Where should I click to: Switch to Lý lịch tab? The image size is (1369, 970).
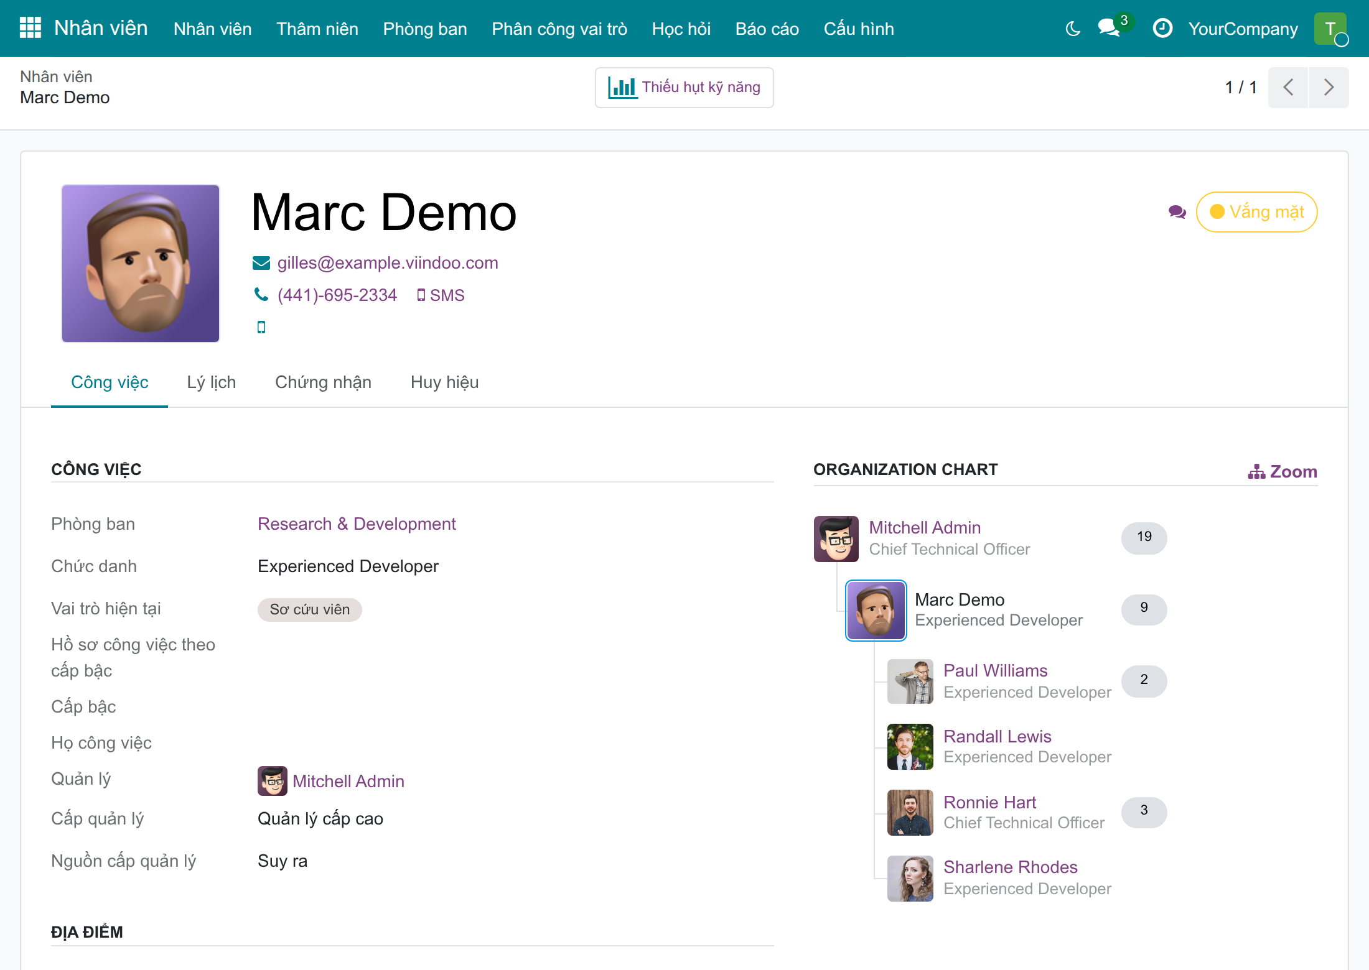coord(212,382)
